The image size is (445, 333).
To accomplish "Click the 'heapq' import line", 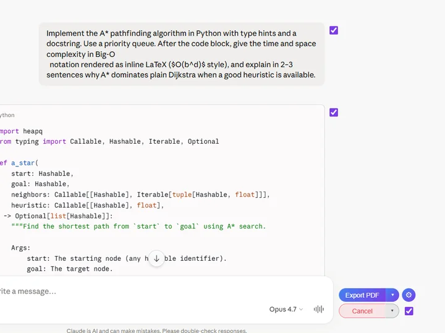I will 21,131.
